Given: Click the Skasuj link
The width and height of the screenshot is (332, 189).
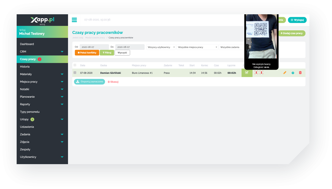Looking at the screenshot, I should click(113, 82).
